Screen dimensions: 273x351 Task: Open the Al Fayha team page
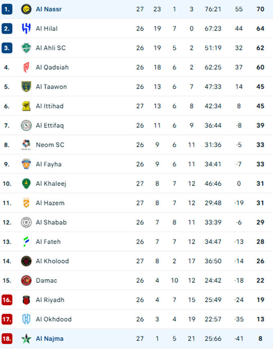pos(48,164)
